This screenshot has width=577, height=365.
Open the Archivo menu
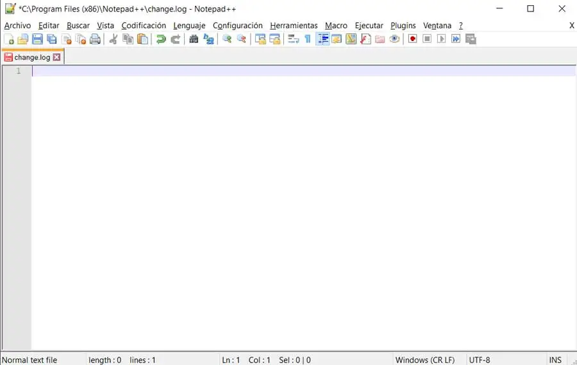pos(18,26)
